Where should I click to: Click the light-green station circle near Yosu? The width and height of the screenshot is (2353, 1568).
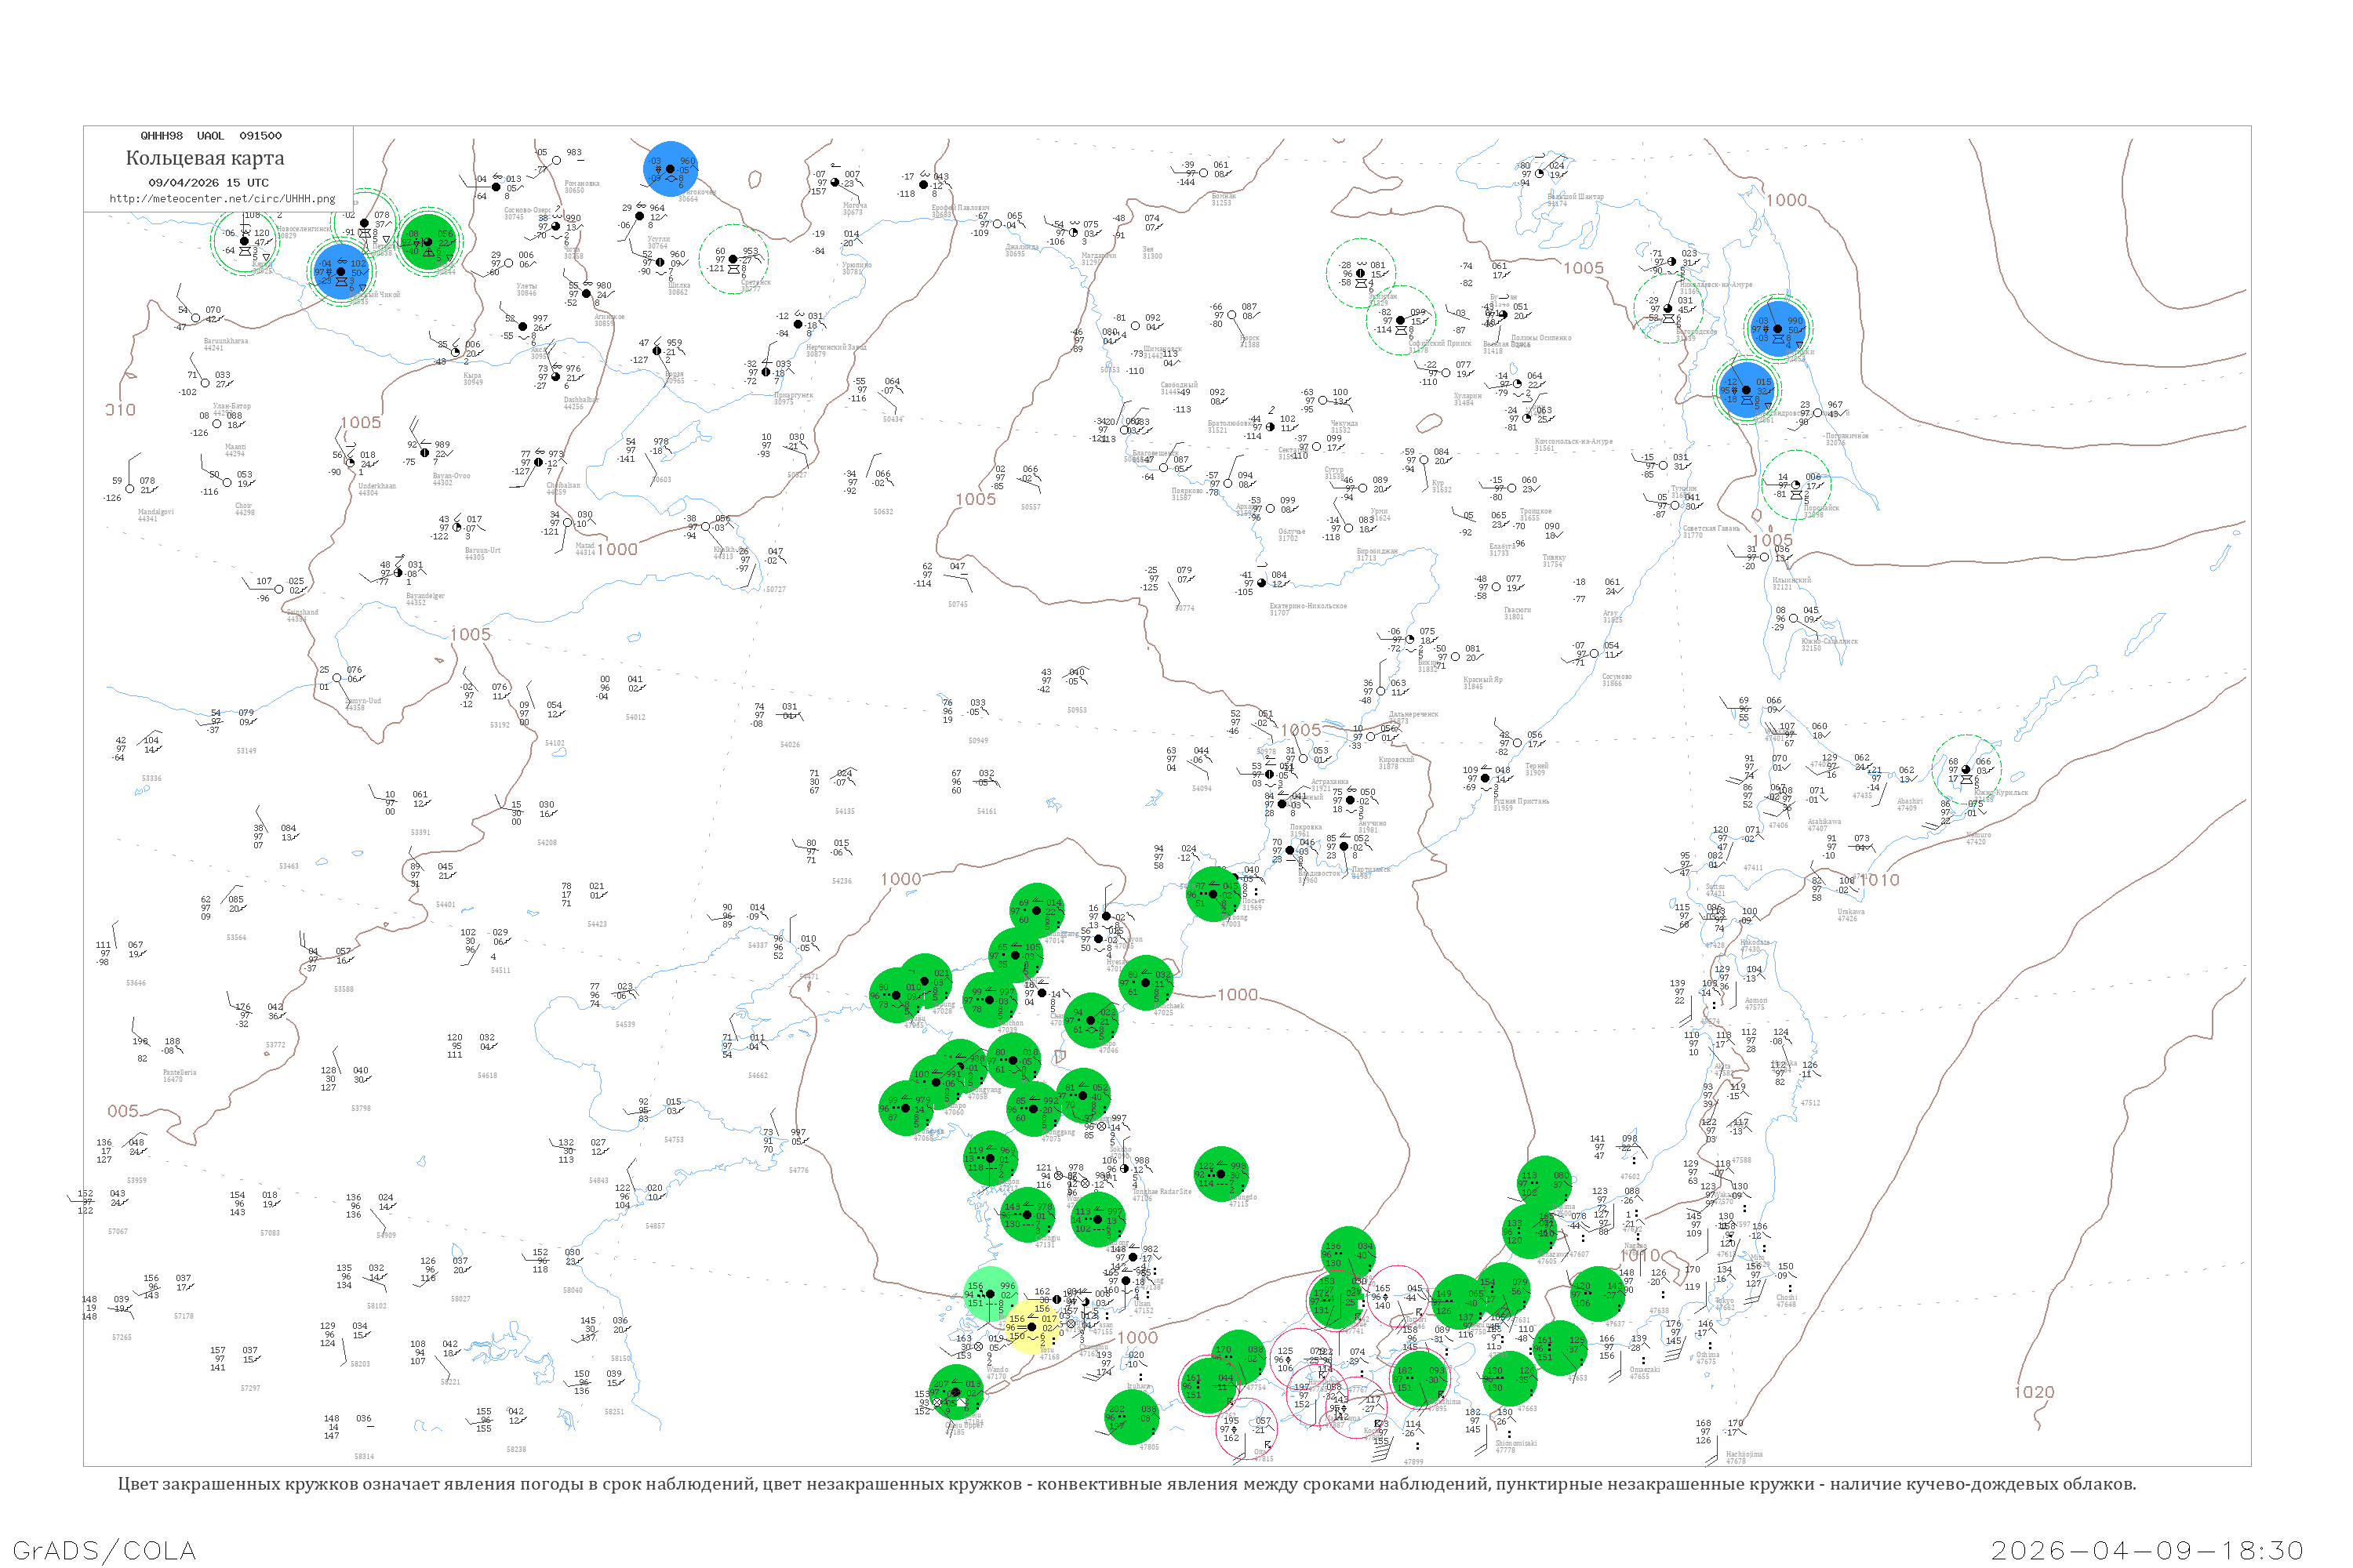point(991,1294)
